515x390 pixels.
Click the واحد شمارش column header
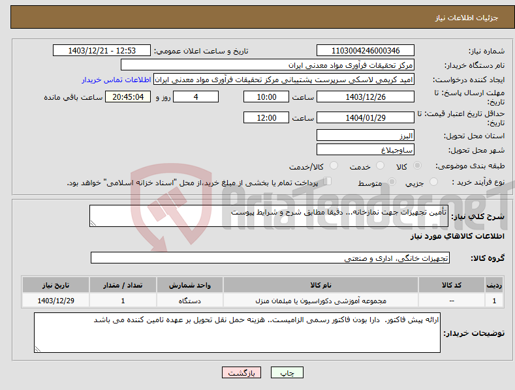coord(189,285)
